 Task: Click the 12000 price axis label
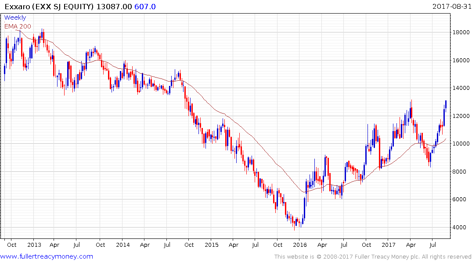point(461,116)
